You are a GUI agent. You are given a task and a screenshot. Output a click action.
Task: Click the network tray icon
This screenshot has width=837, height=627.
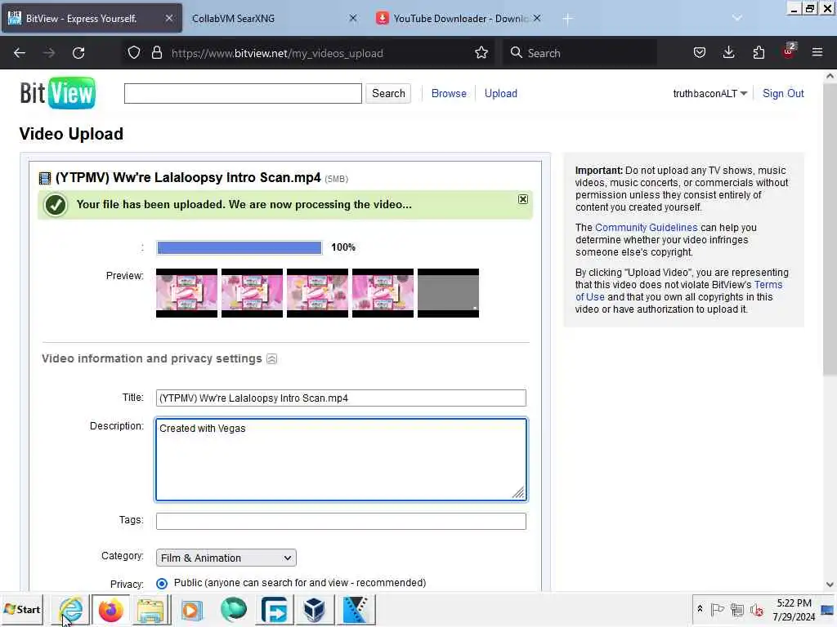(737, 609)
